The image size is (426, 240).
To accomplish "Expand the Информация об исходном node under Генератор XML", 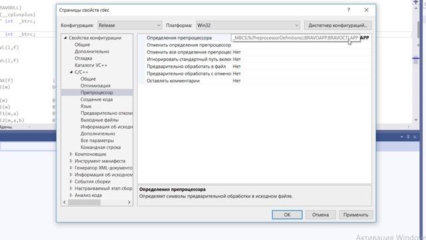I will (x=71, y=175).
